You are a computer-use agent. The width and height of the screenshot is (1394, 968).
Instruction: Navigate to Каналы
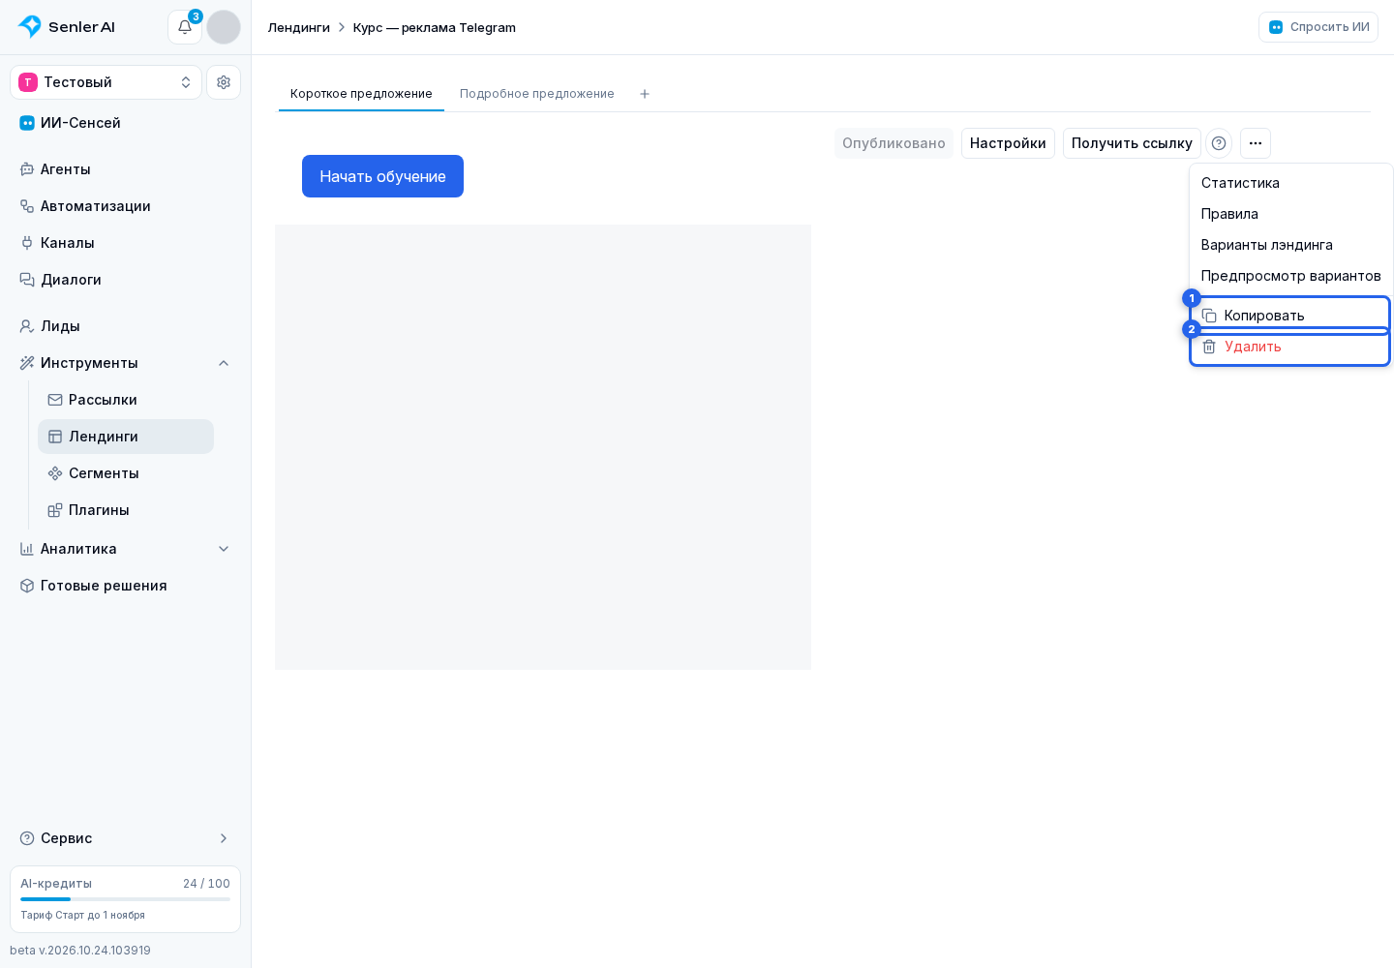[126, 243]
